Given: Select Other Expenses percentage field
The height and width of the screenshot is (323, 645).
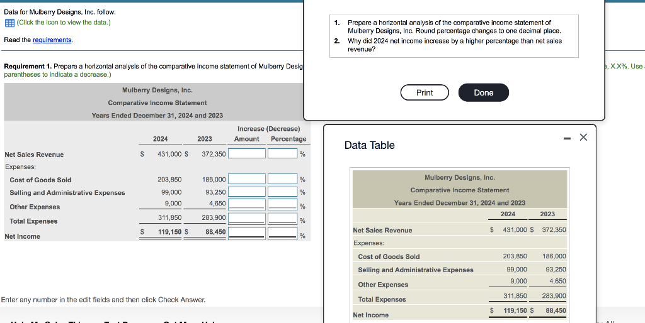Looking at the screenshot, I should (283, 204).
